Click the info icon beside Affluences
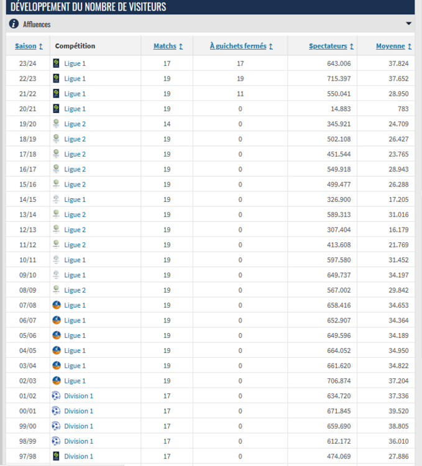The image size is (422, 466). [14, 24]
